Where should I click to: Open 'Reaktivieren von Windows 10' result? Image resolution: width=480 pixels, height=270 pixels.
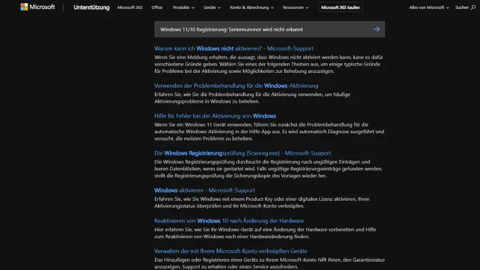coord(229,221)
